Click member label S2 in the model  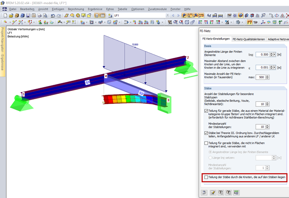pyautogui.click(x=141, y=93)
